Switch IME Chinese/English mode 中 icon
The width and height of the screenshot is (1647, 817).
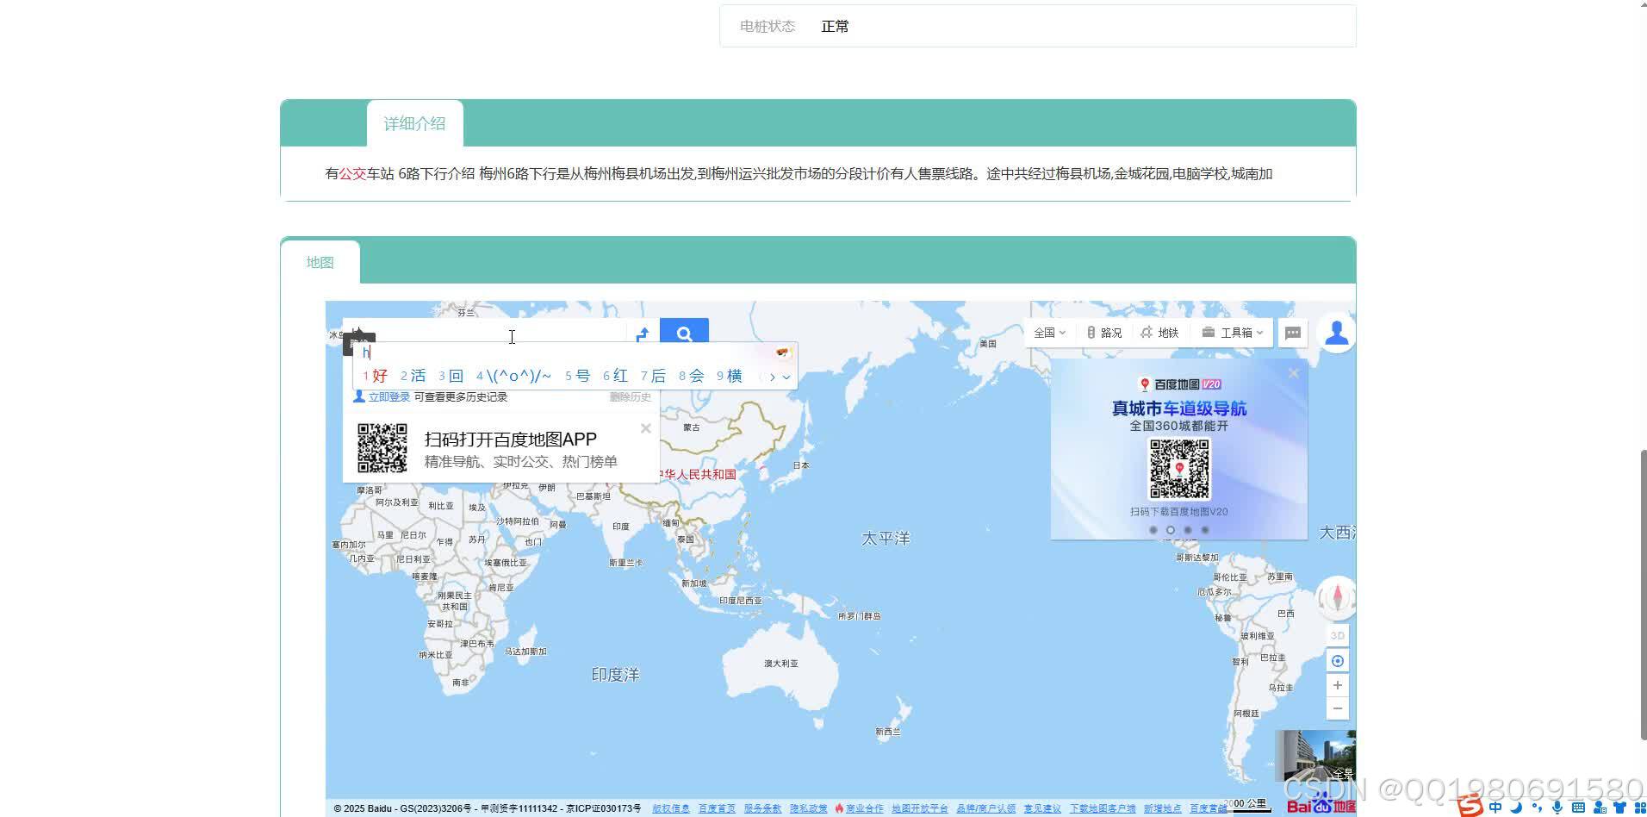click(1495, 808)
